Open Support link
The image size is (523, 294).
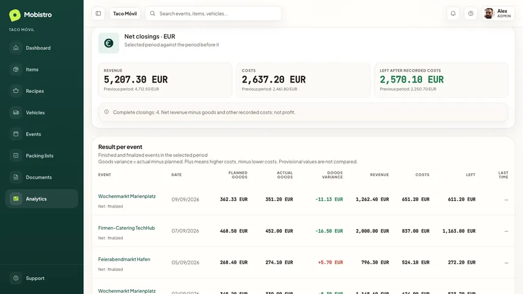tap(42, 278)
